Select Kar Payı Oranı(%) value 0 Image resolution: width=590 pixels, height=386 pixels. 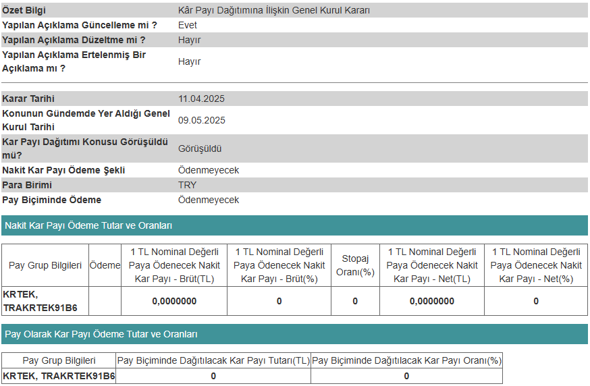point(407,376)
